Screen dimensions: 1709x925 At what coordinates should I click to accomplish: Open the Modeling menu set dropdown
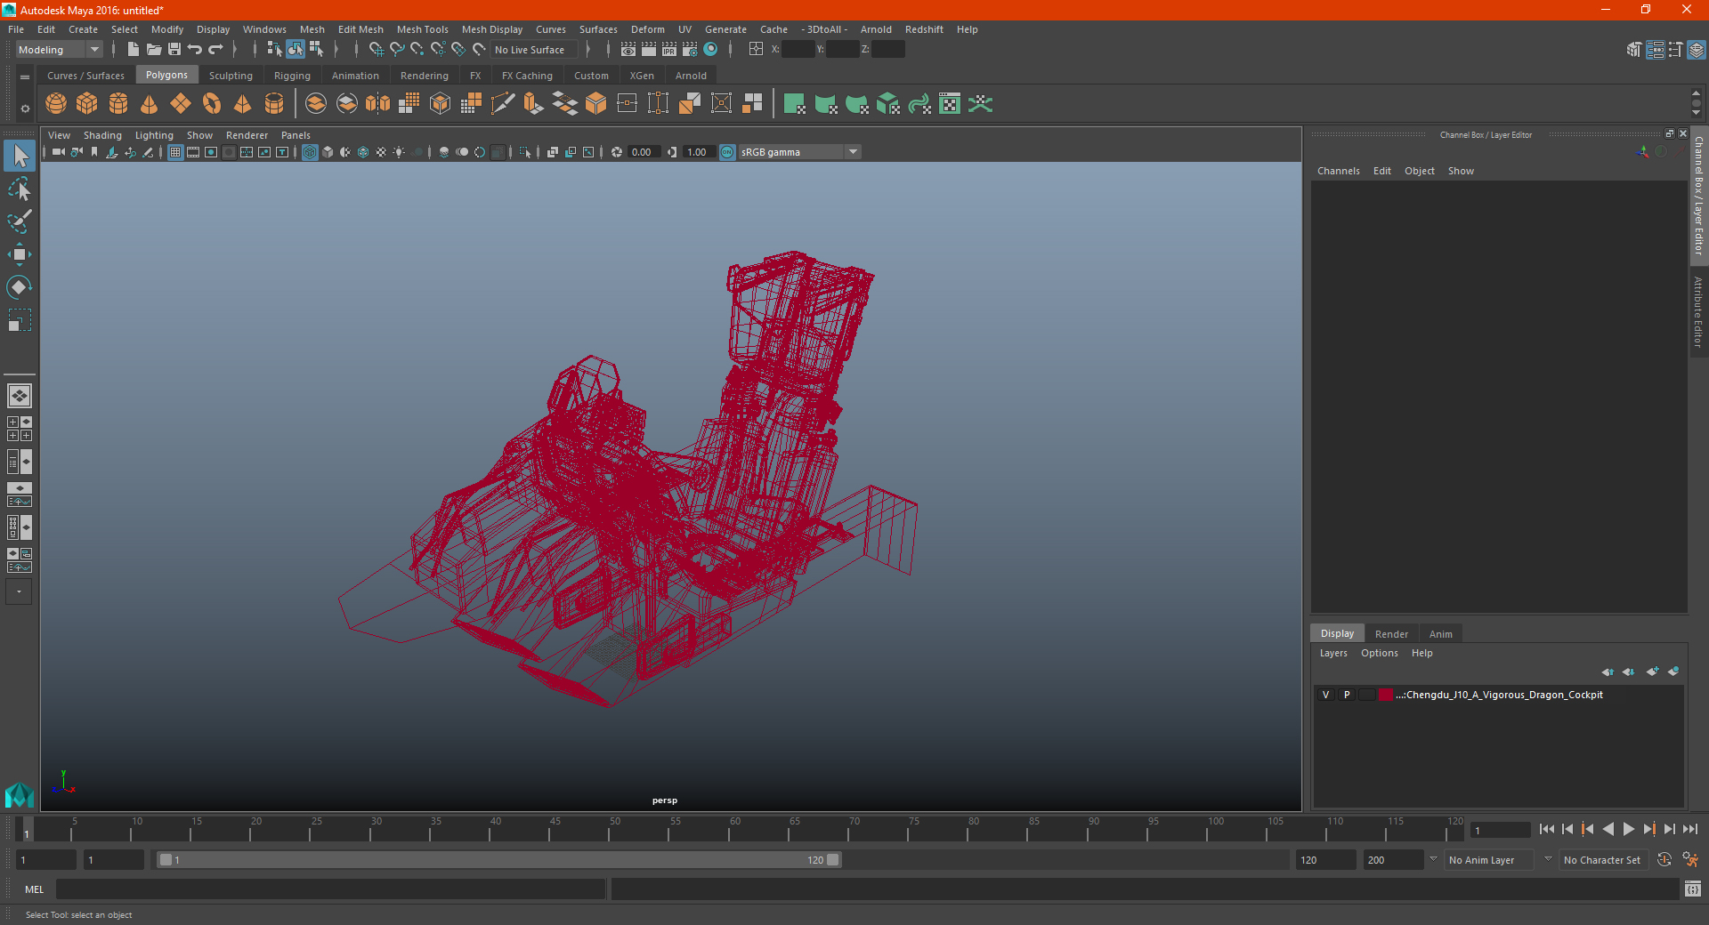coord(60,50)
